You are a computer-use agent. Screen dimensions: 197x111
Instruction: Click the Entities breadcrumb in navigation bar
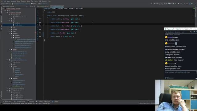(x=34, y=4)
